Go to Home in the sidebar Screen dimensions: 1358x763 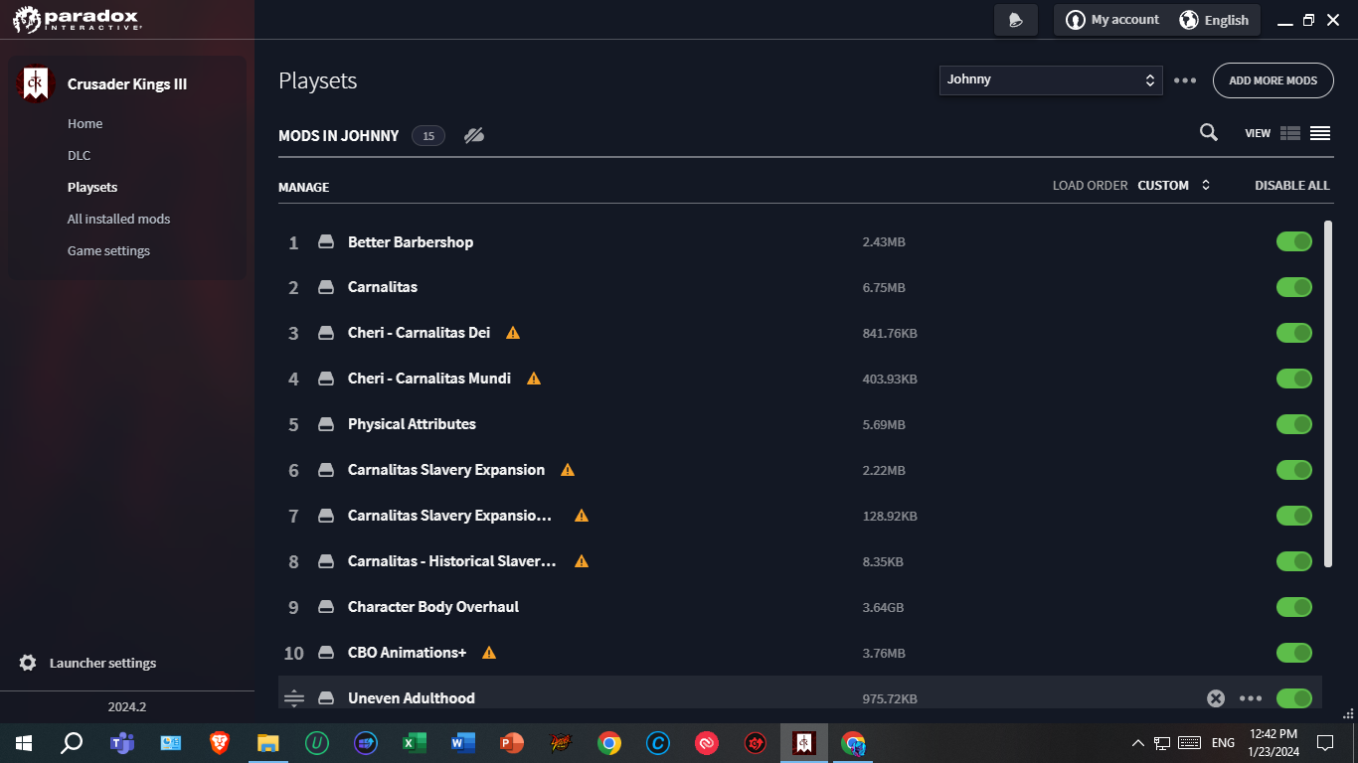coord(85,124)
